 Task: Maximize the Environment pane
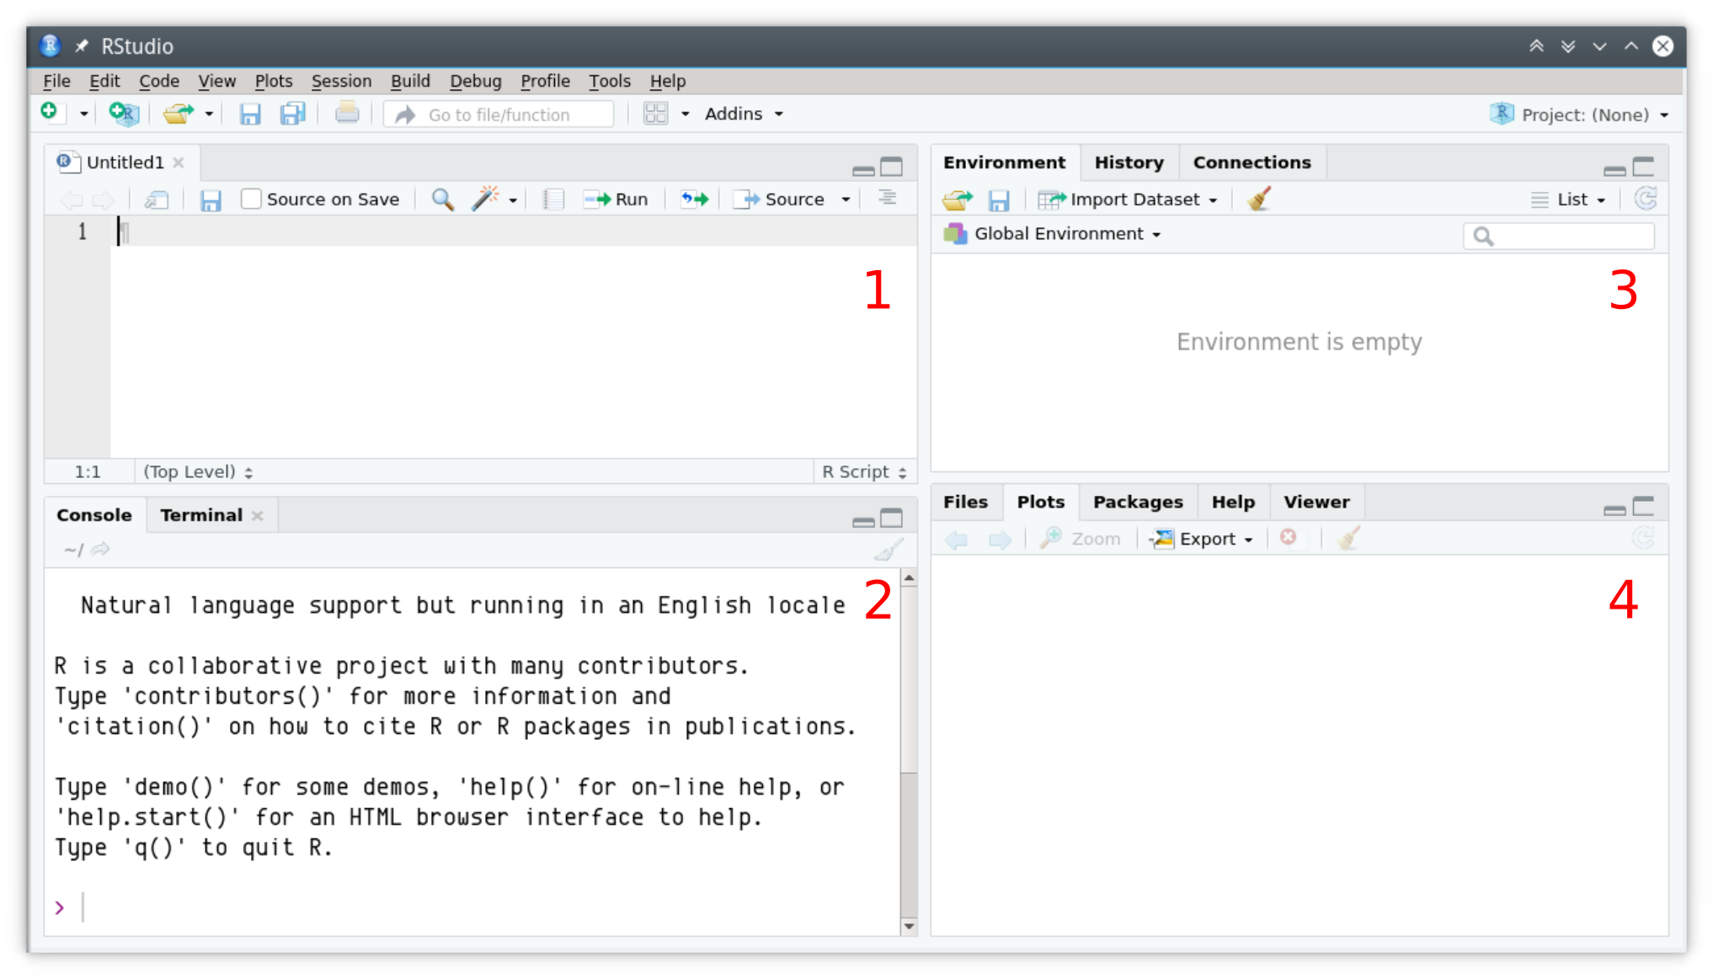[1642, 168]
